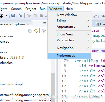
Task: Open the Help menu
Action: point(69,9)
